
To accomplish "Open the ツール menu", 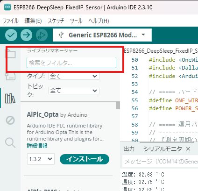I will click(76, 21).
